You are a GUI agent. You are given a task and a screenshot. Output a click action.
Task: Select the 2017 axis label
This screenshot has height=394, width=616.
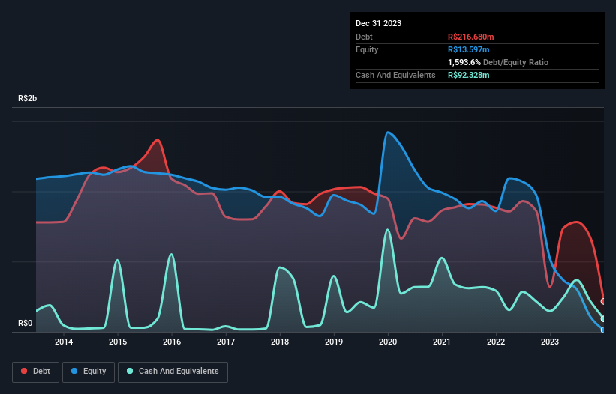[x=226, y=342]
